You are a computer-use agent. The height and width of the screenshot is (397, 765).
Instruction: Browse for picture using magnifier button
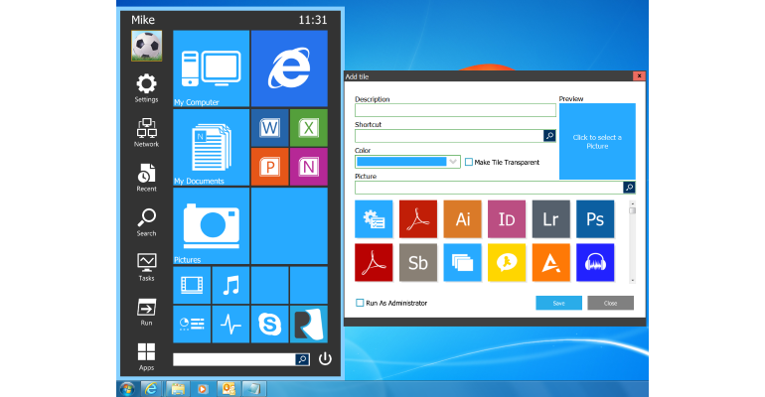629,188
